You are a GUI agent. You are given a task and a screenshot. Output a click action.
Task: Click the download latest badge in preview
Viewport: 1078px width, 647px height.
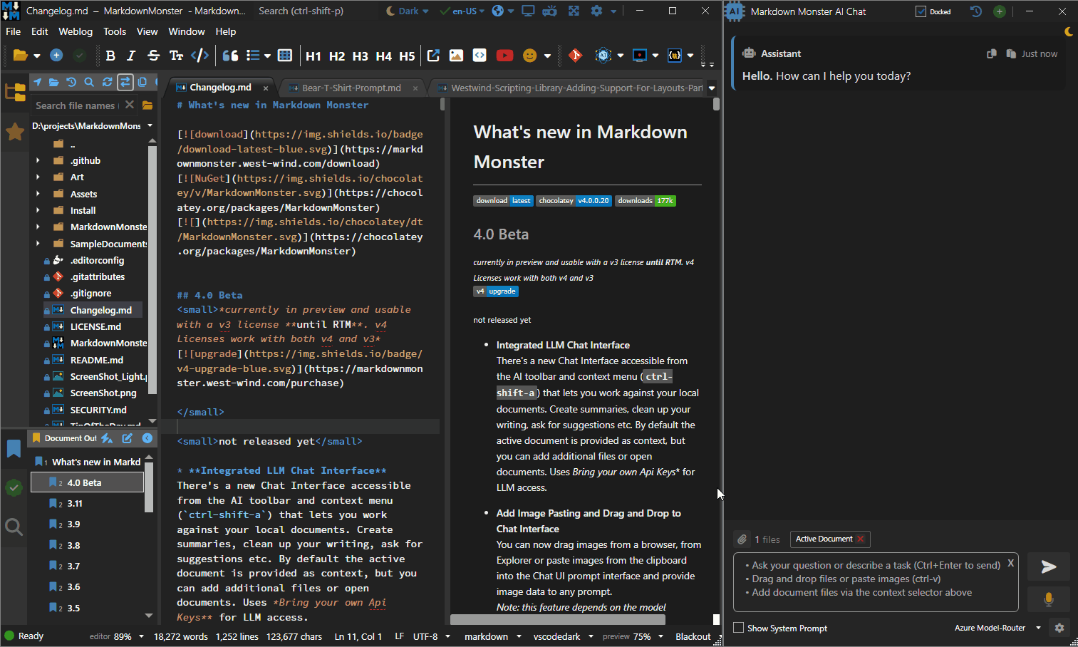pyautogui.click(x=503, y=200)
